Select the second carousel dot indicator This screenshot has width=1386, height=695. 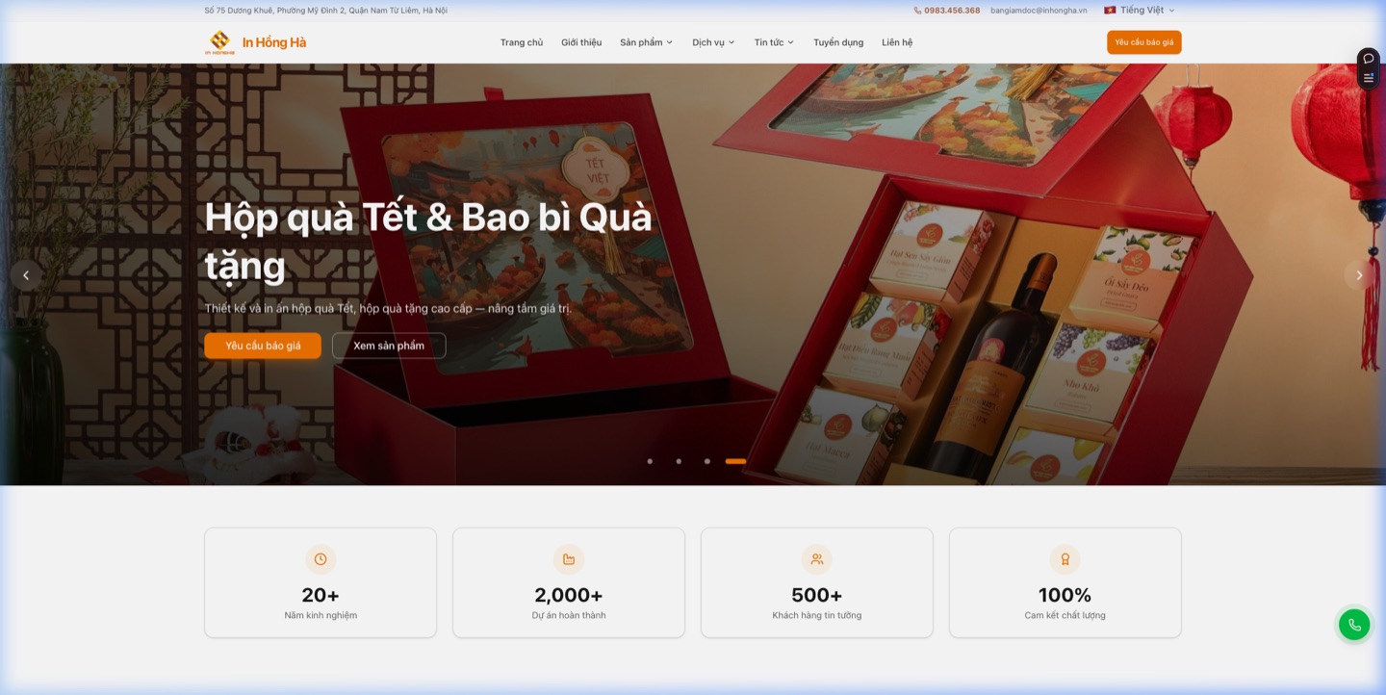point(679,461)
